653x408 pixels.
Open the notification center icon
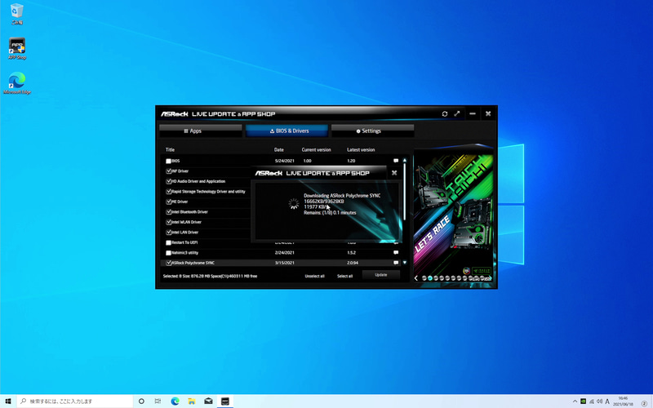point(644,401)
